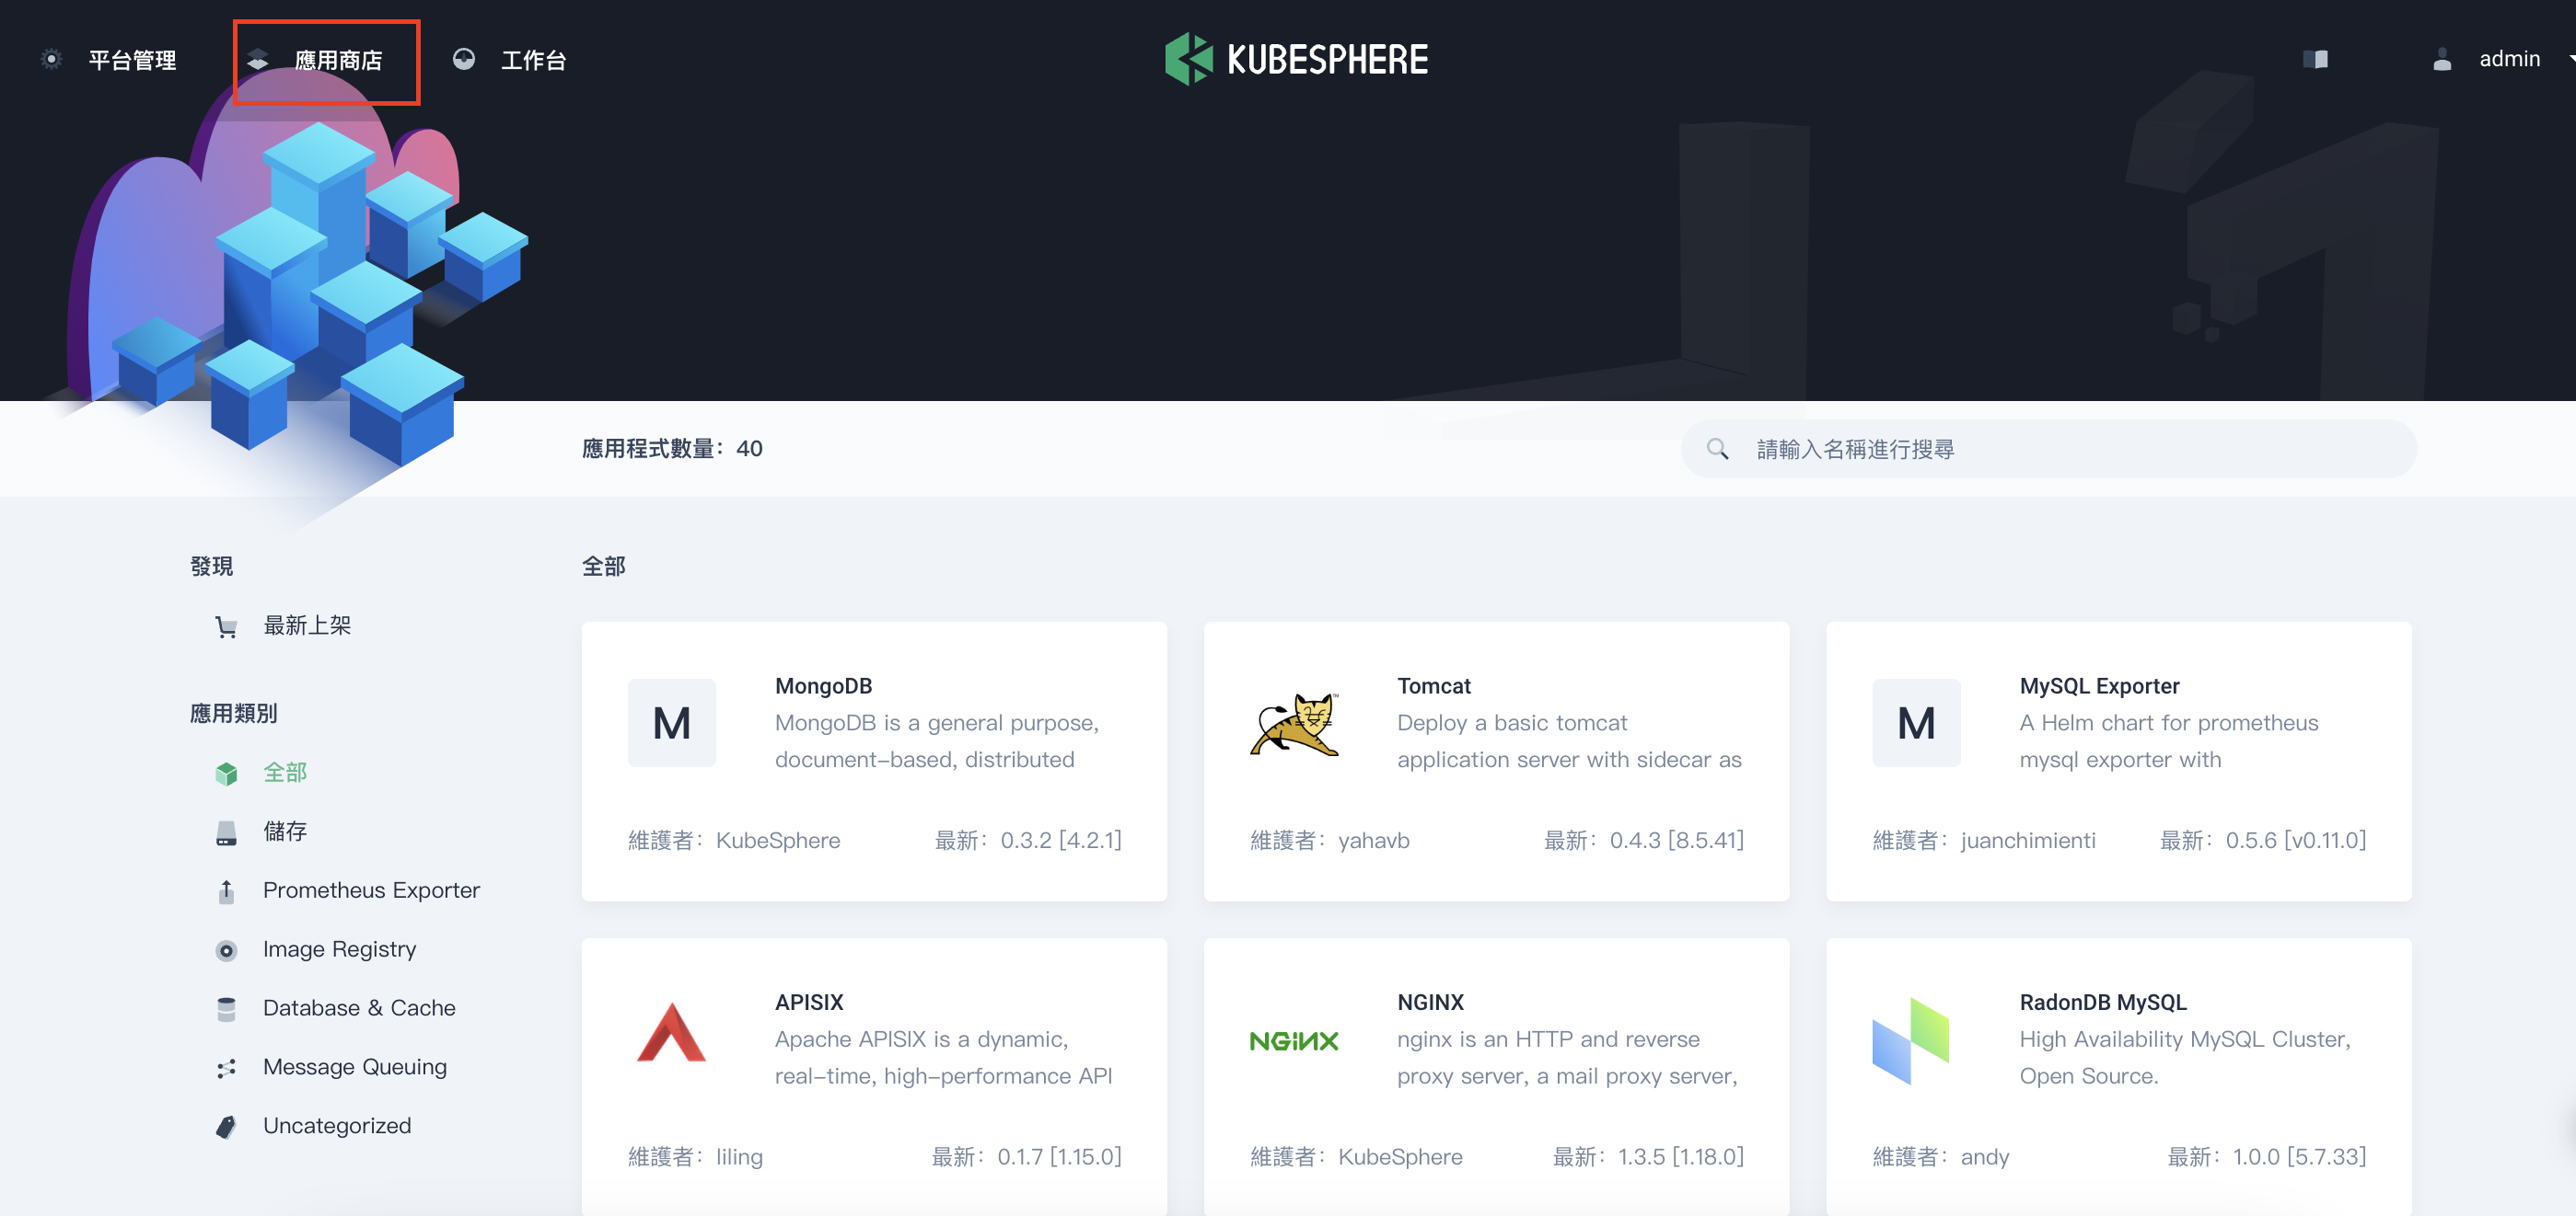Select the Database & Cache category
Image resolution: width=2576 pixels, height=1216 pixels.
[x=358, y=1008]
